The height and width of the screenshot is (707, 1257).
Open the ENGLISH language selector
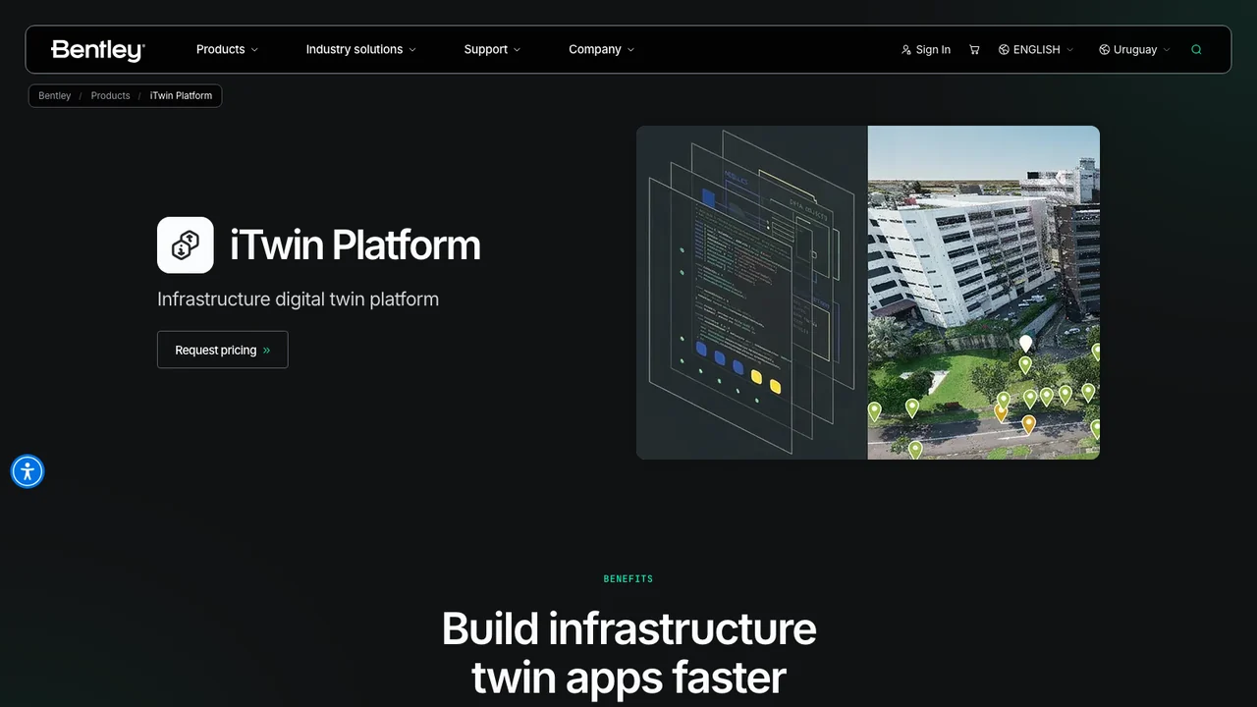(x=1036, y=49)
